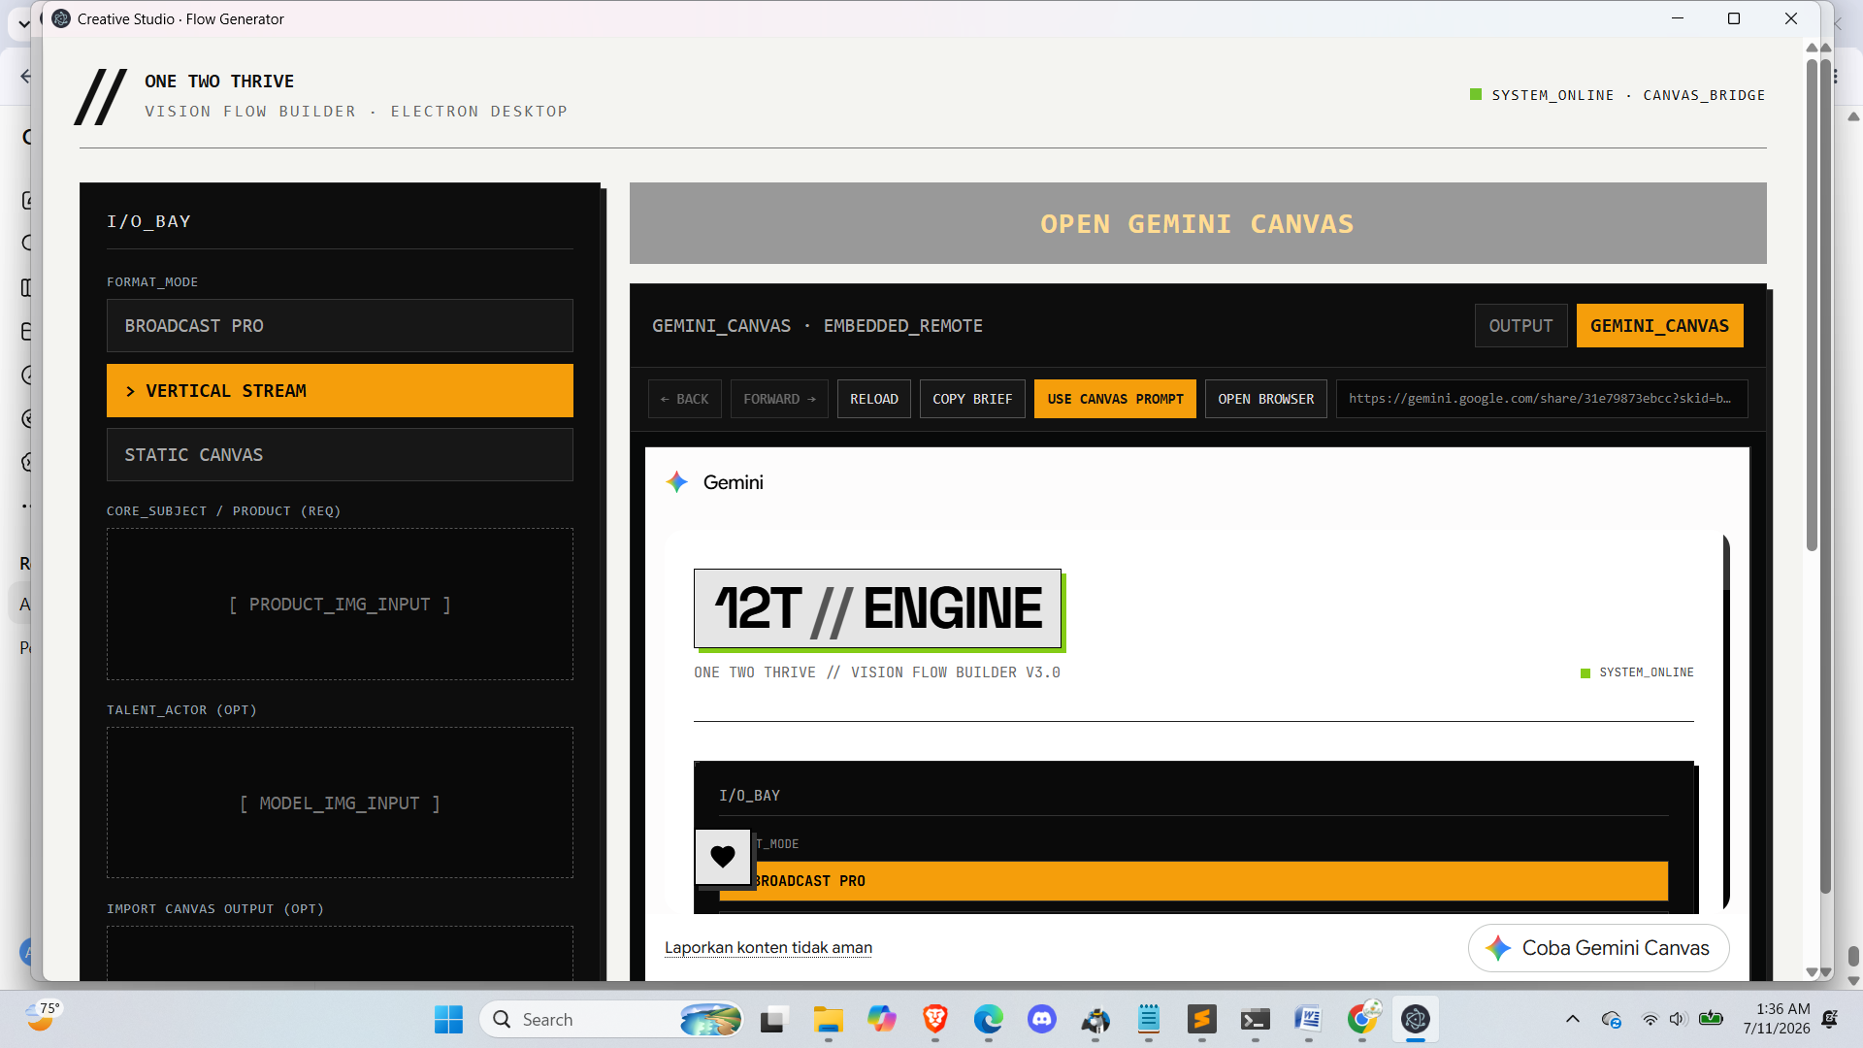Click the Gemini sparkle logo
Screen dimensions: 1863x1048
point(676,482)
